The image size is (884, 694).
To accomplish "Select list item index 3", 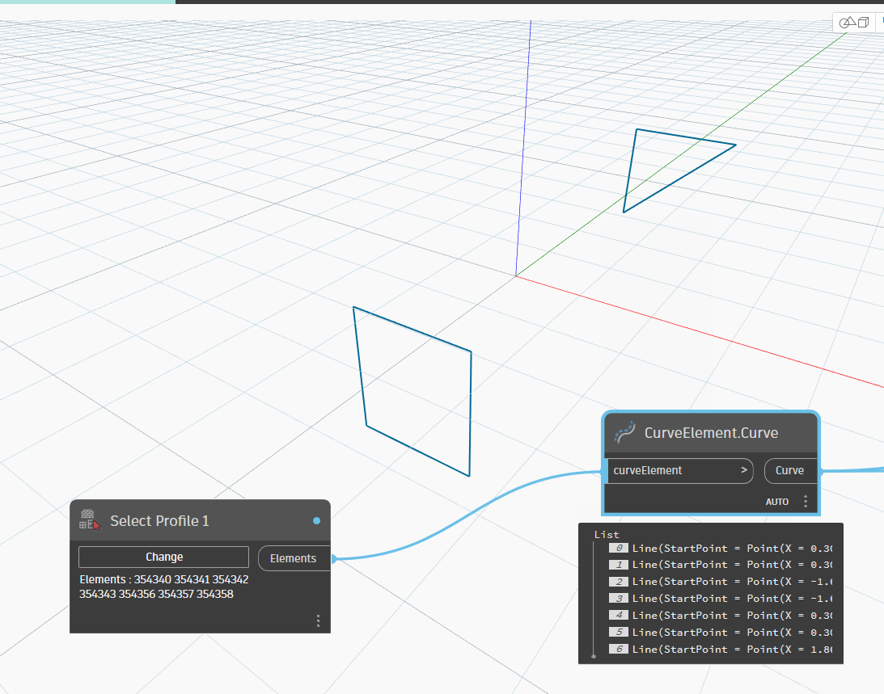I will point(619,598).
